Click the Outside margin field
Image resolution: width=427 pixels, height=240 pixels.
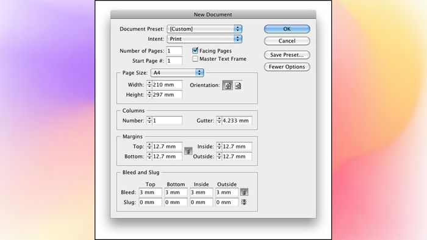click(237, 157)
